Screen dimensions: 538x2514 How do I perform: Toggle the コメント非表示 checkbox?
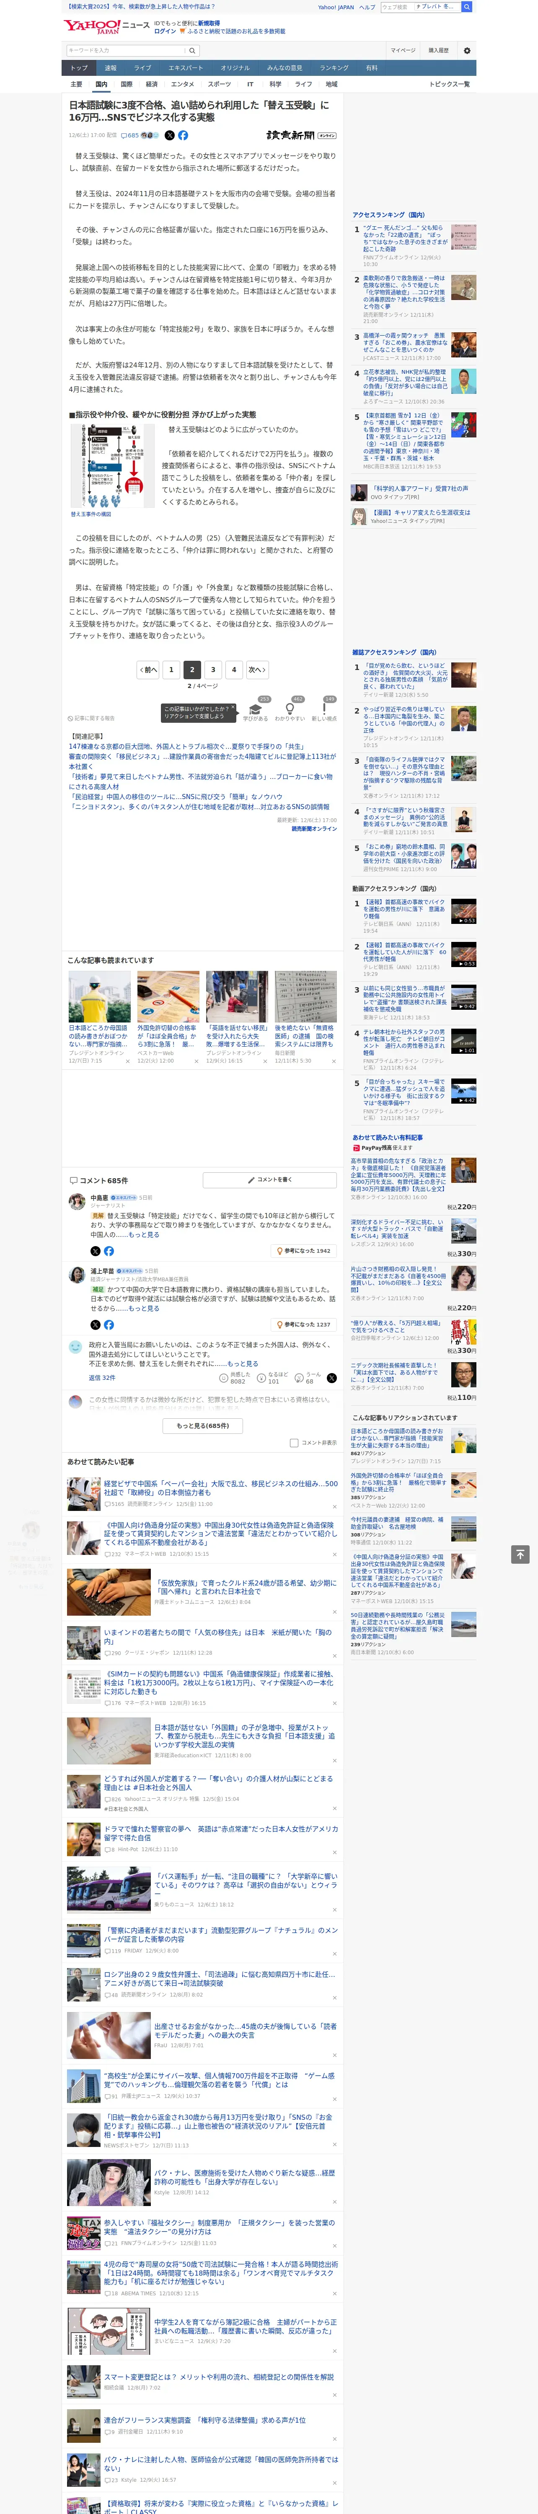[294, 1443]
